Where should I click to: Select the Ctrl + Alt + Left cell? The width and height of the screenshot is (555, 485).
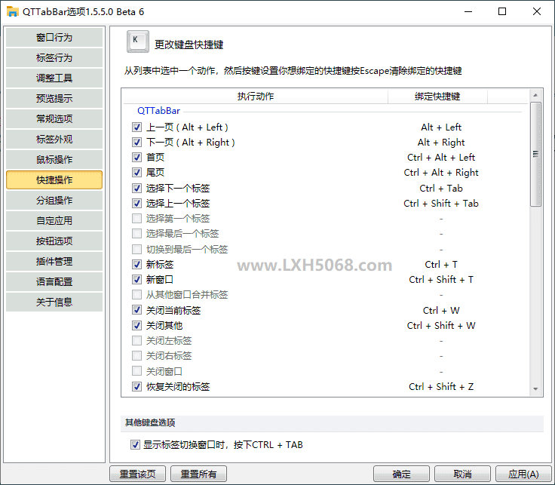coord(441,158)
